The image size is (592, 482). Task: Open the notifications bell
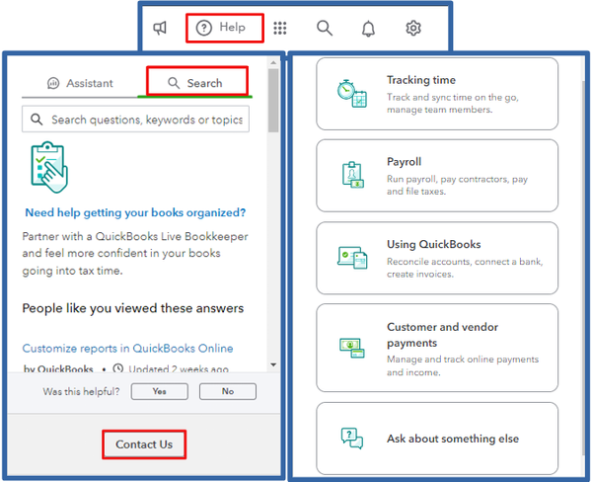tap(368, 29)
